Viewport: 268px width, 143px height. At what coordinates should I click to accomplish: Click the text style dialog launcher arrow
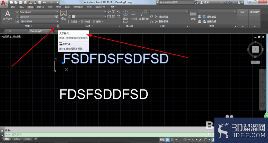click(58, 26)
